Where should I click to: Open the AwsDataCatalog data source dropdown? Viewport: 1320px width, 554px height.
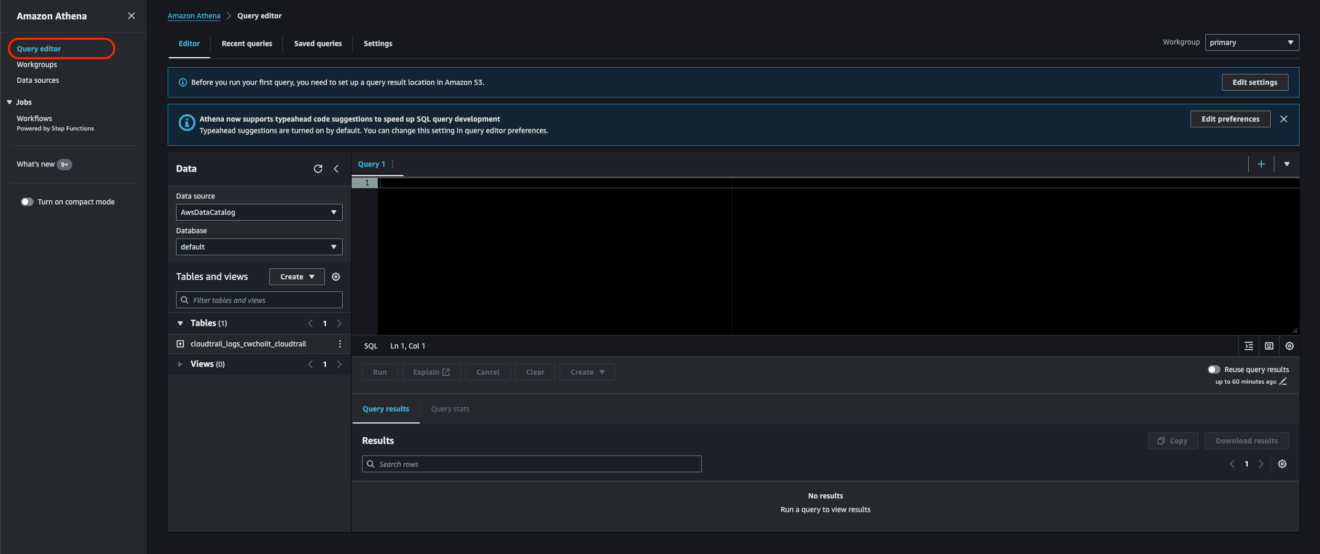click(x=259, y=212)
